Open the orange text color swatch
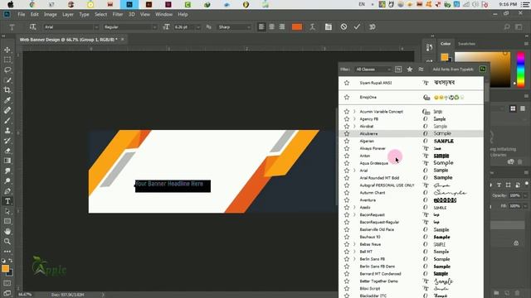 (297, 27)
